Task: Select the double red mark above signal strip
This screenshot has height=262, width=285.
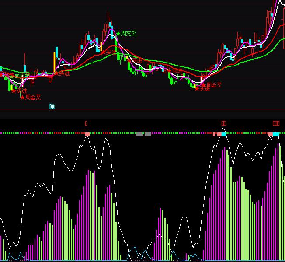Action: (224, 123)
